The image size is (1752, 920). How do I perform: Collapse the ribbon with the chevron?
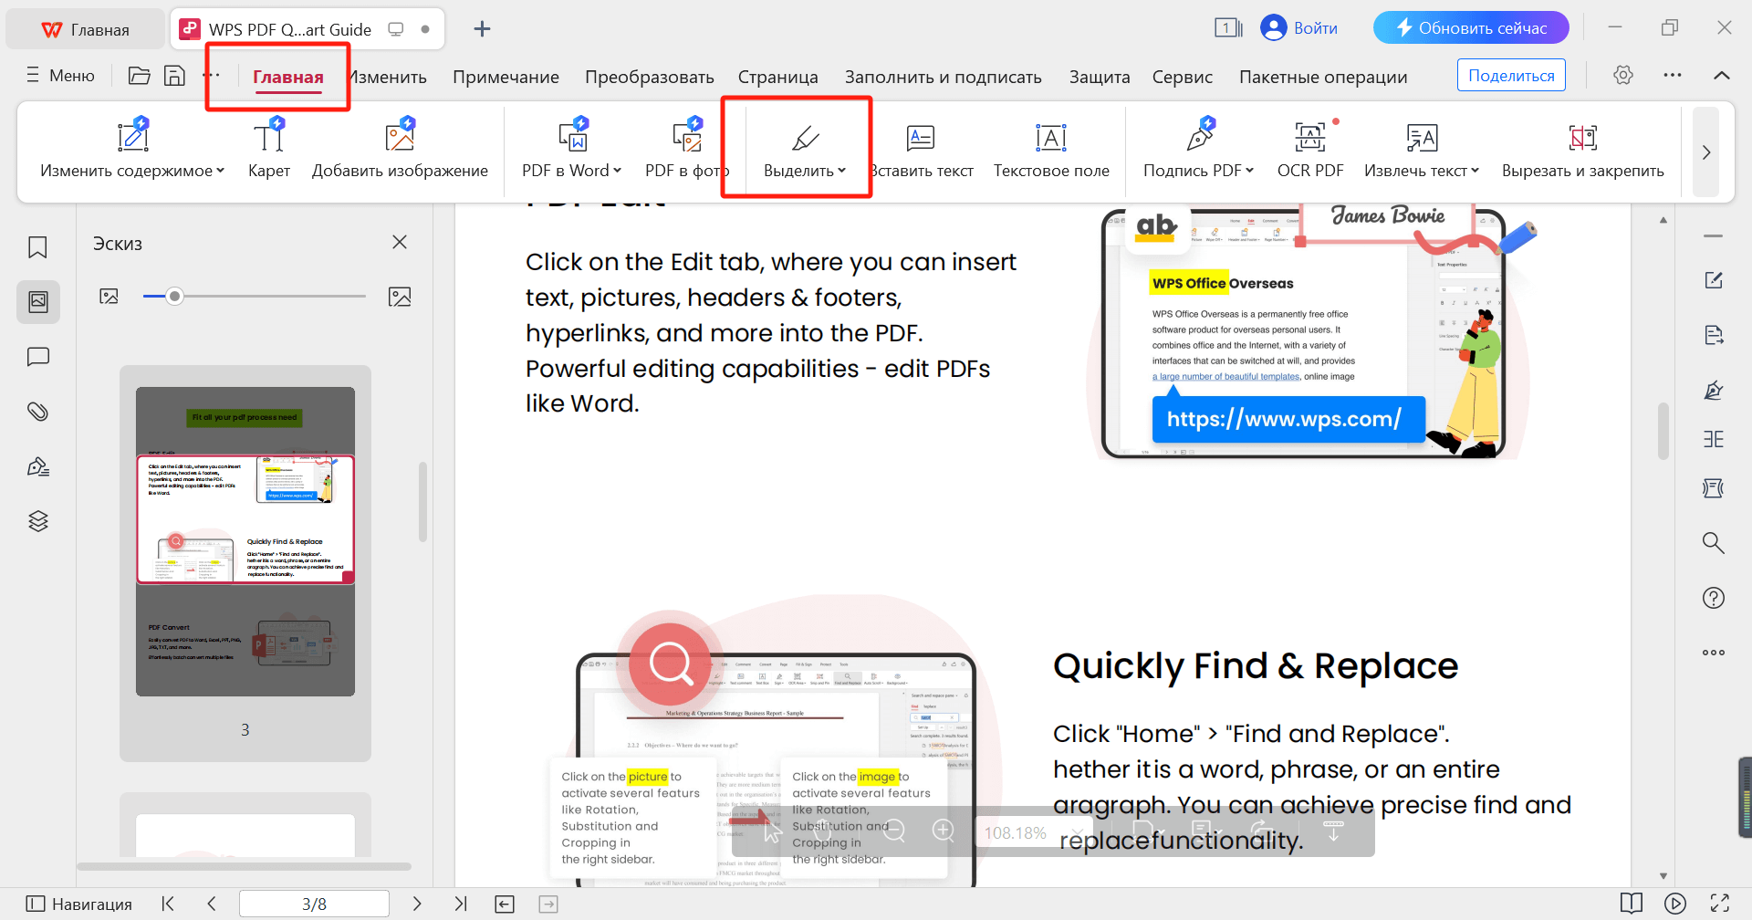(x=1723, y=76)
